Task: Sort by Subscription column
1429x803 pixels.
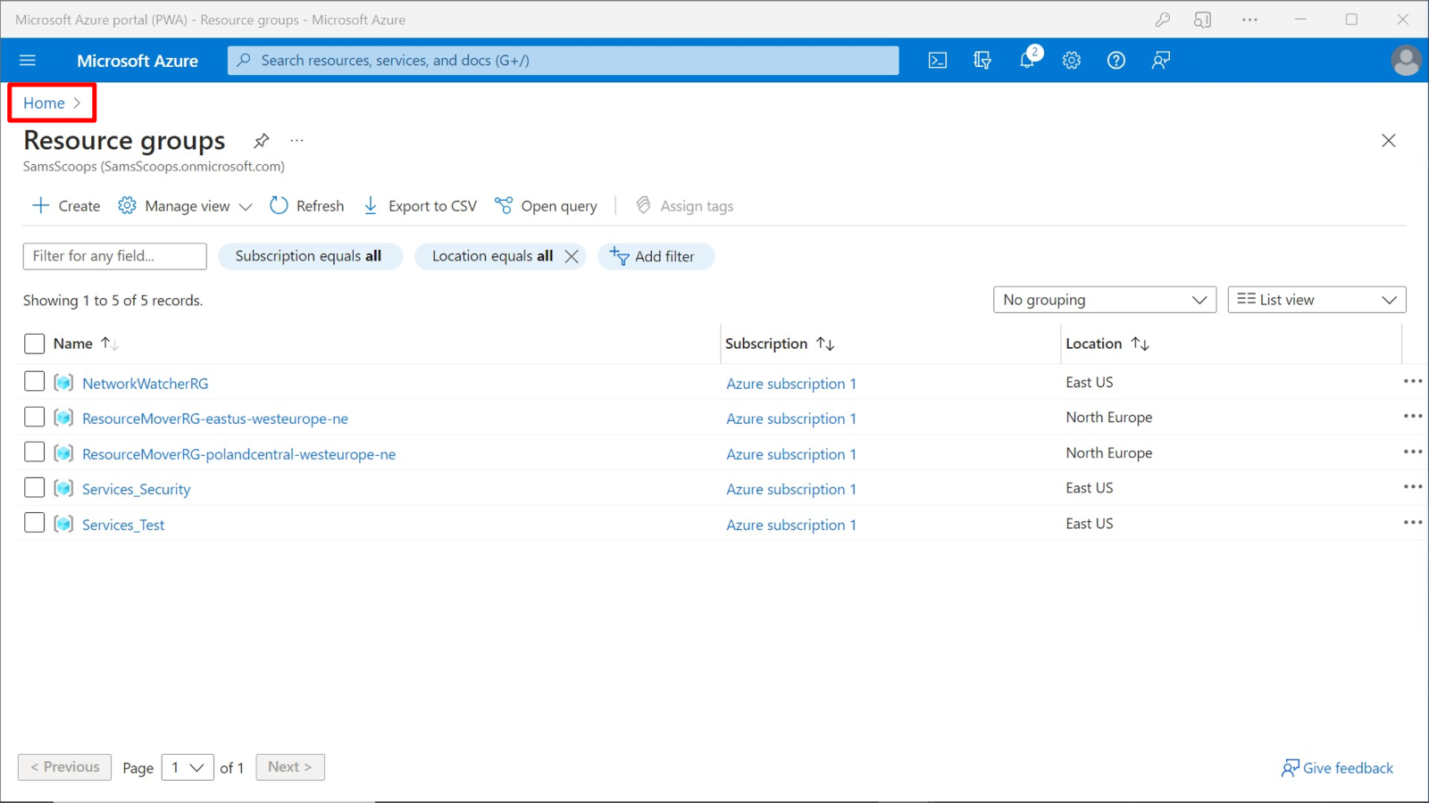Action: click(x=780, y=344)
